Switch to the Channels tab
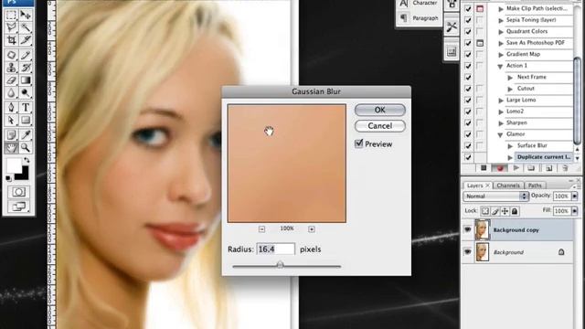The image size is (585, 329). click(508, 186)
